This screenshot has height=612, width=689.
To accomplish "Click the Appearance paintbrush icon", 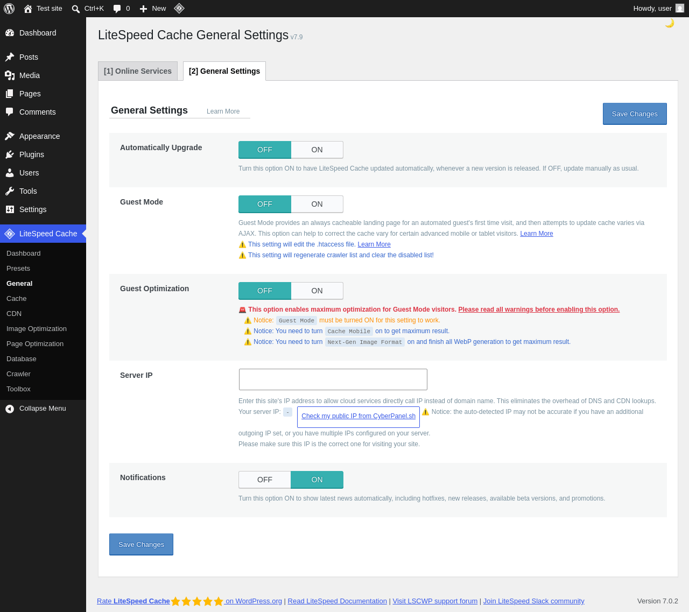I will tap(10, 136).
